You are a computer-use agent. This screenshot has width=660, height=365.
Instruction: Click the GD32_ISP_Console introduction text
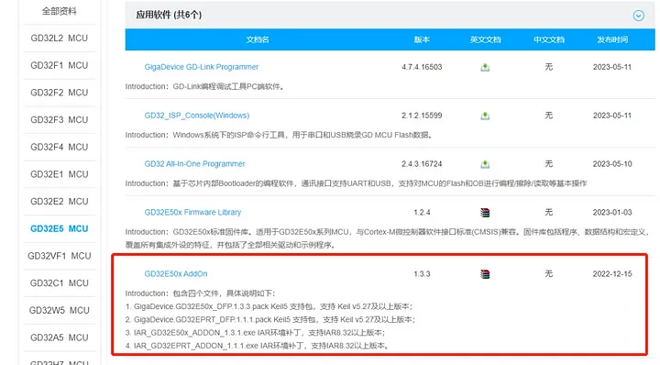click(279, 135)
